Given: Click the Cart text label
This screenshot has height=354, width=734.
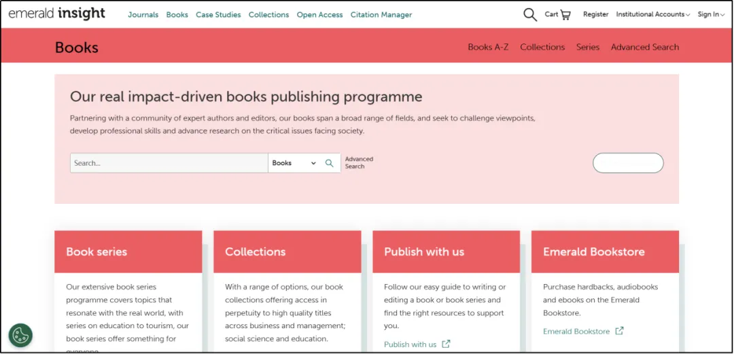Looking at the screenshot, I should click(551, 14).
